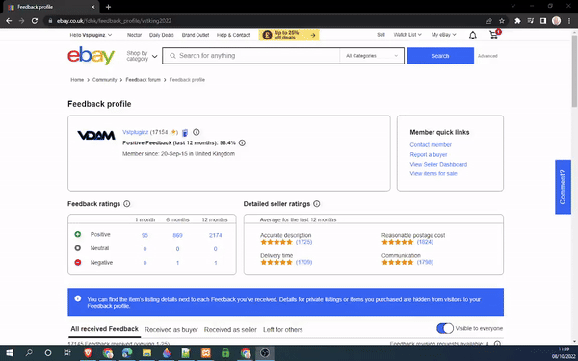Image resolution: width=578 pixels, height=361 pixels.
Task: Open View Seller Dashboard link
Action: (x=438, y=164)
